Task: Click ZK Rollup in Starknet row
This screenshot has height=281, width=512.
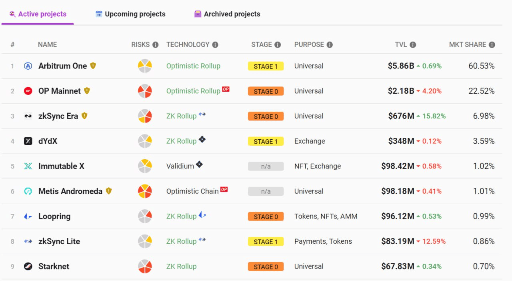Action: click(x=182, y=267)
